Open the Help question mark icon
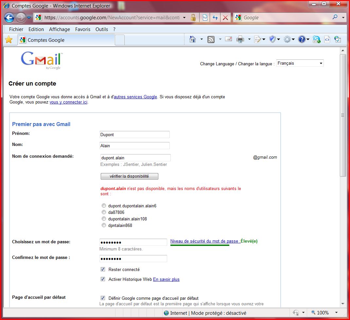The width and height of the screenshot is (350, 320). point(302,40)
